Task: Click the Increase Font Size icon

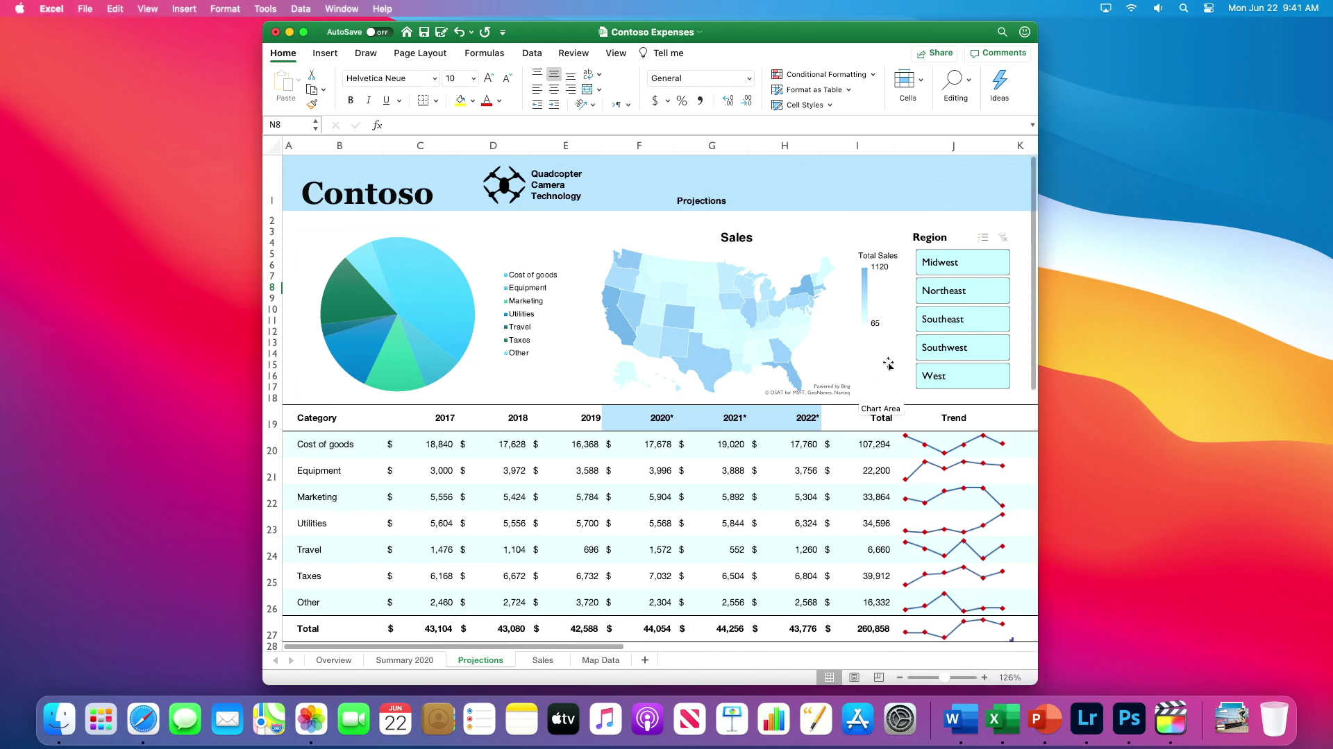Action: pos(488,78)
